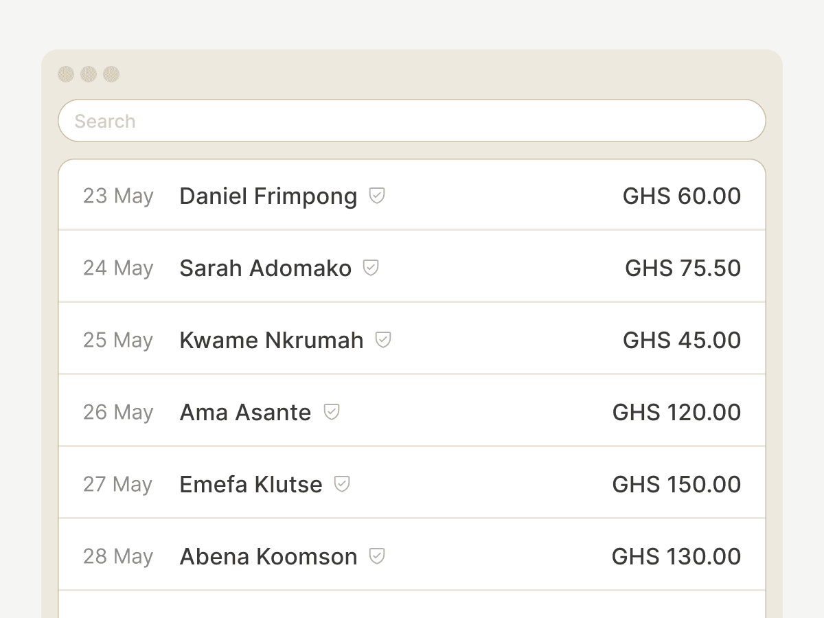
Task: Click the verified shield beside Daniel Frimpong
Action: pyautogui.click(x=377, y=196)
